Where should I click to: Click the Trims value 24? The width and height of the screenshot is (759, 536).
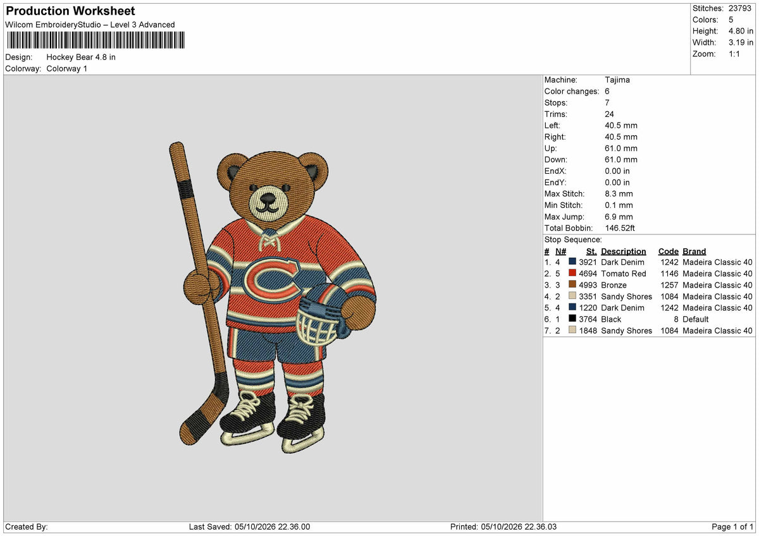[x=610, y=114]
